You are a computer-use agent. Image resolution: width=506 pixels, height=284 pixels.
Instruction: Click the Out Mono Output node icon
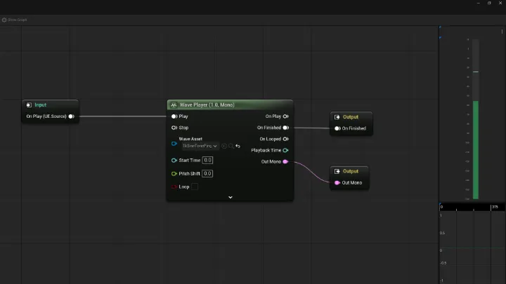coord(337,171)
